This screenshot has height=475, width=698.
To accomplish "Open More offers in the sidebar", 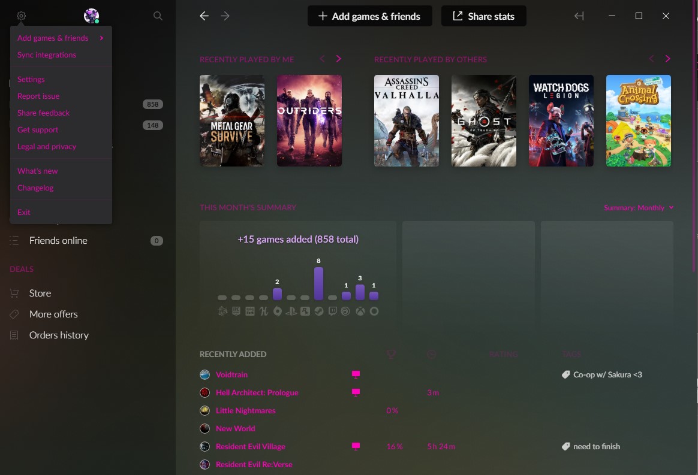I will pos(53,314).
